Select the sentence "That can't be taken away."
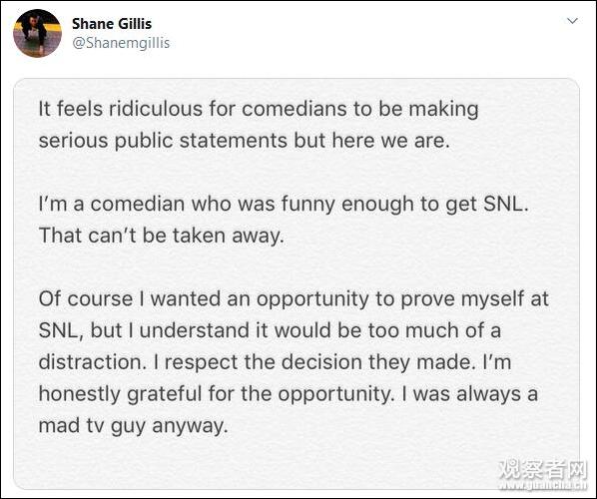 pyautogui.click(x=162, y=236)
